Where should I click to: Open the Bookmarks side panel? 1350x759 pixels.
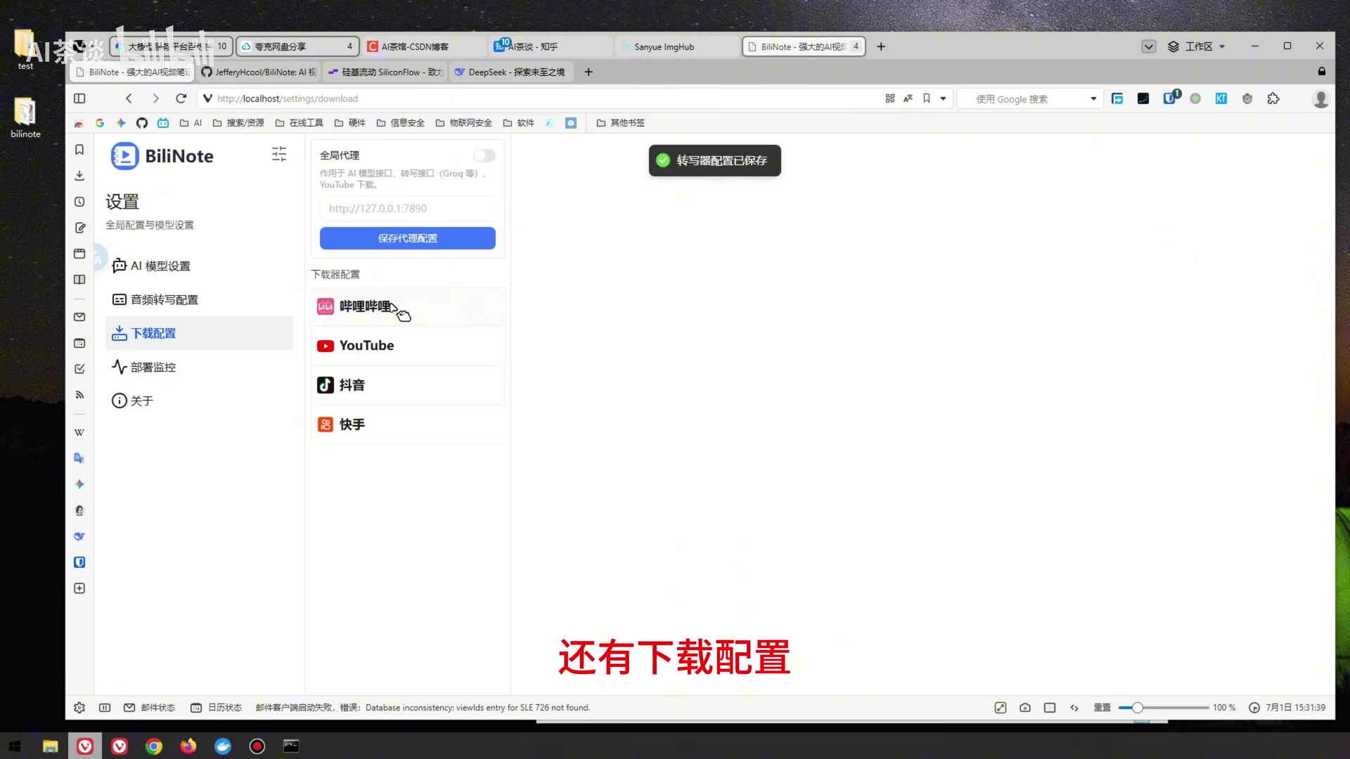point(79,150)
